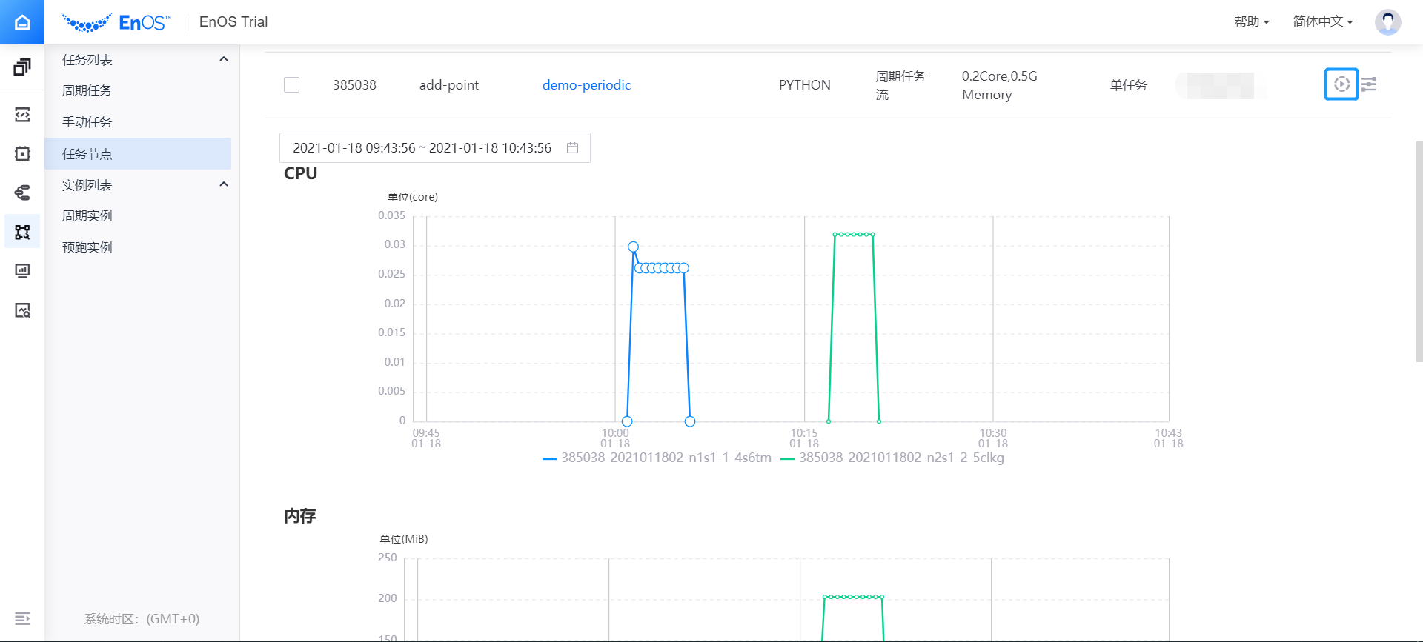The width and height of the screenshot is (1423, 642).
Task: Select the workflow nodes sidebar icon
Action: 22,232
